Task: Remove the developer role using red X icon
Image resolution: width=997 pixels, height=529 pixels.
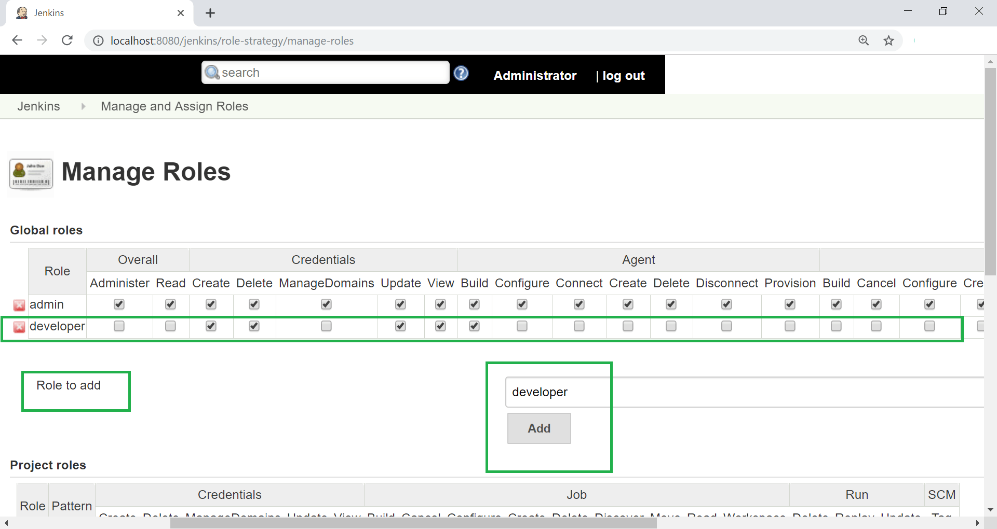Action: tap(19, 327)
